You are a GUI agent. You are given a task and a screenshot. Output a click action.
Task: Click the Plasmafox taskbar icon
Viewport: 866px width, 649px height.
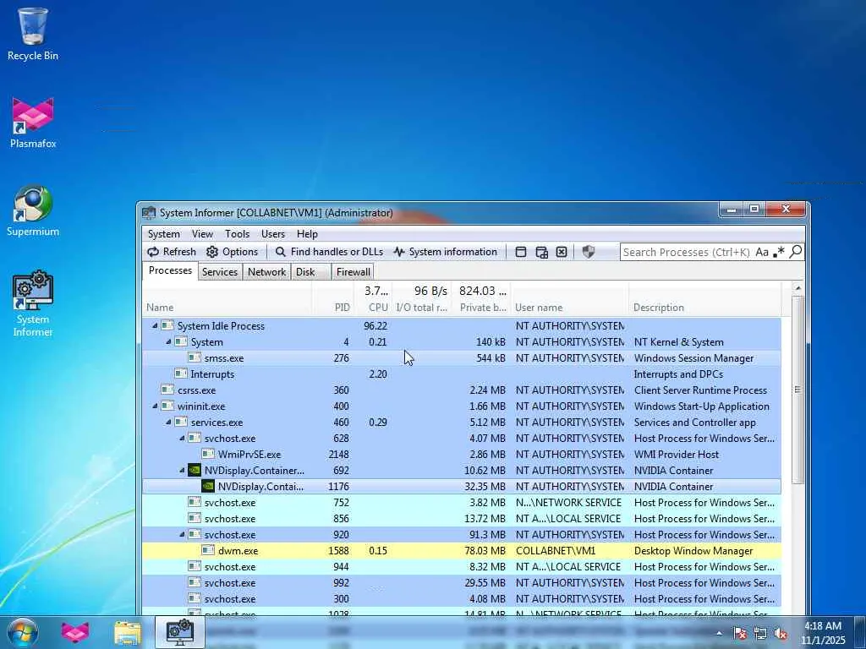[x=75, y=632]
